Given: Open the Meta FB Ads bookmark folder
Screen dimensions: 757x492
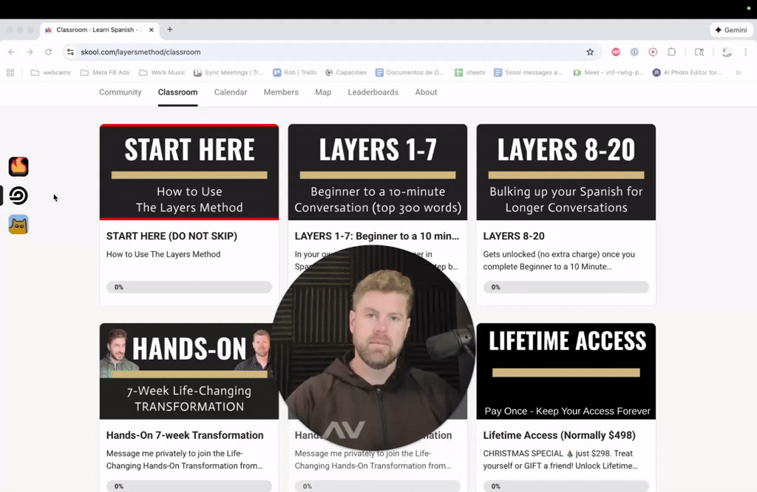Looking at the screenshot, I should [x=105, y=72].
